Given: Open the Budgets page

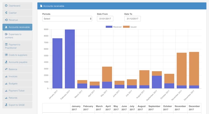Looking at the screenshot, I should pos(18,84).
